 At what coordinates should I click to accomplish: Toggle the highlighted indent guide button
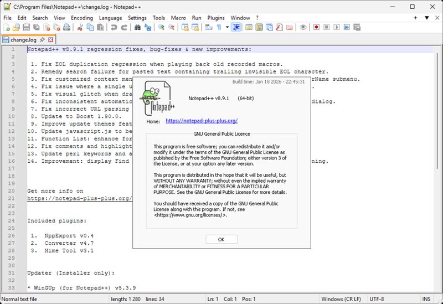coord(236,27)
